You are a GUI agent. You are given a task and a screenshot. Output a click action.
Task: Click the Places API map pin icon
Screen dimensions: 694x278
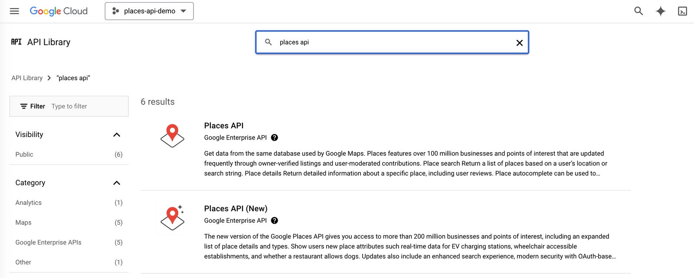(x=172, y=136)
